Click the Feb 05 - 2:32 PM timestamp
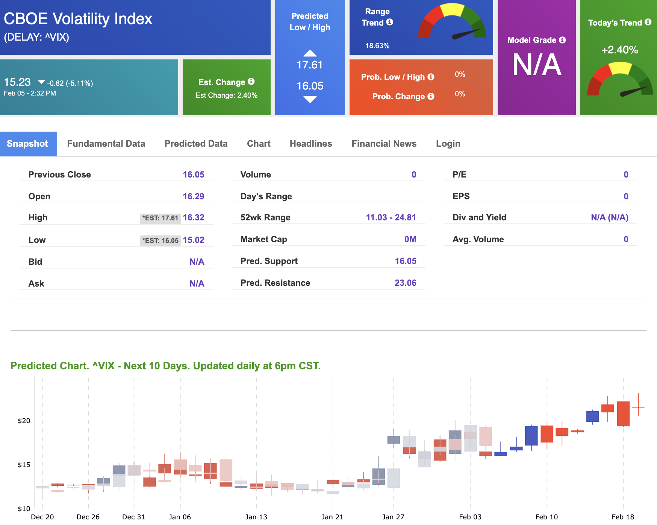Image resolution: width=657 pixels, height=525 pixels. tap(30, 93)
